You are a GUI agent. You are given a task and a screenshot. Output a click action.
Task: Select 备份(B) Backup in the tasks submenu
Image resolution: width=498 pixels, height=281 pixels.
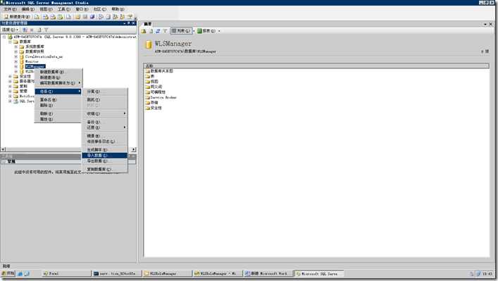click(x=105, y=123)
